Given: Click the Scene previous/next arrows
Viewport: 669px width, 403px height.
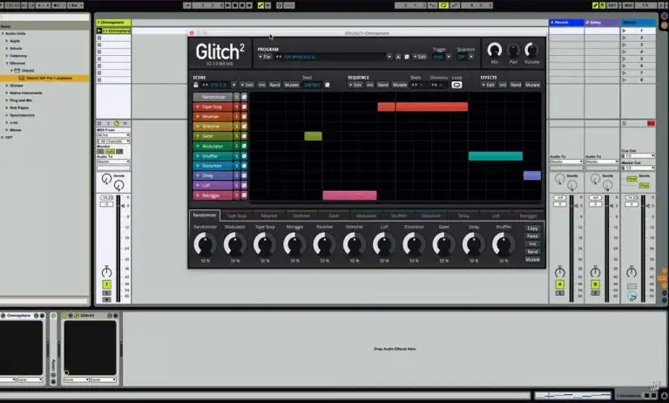Looking at the screenshot, I should point(206,85).
